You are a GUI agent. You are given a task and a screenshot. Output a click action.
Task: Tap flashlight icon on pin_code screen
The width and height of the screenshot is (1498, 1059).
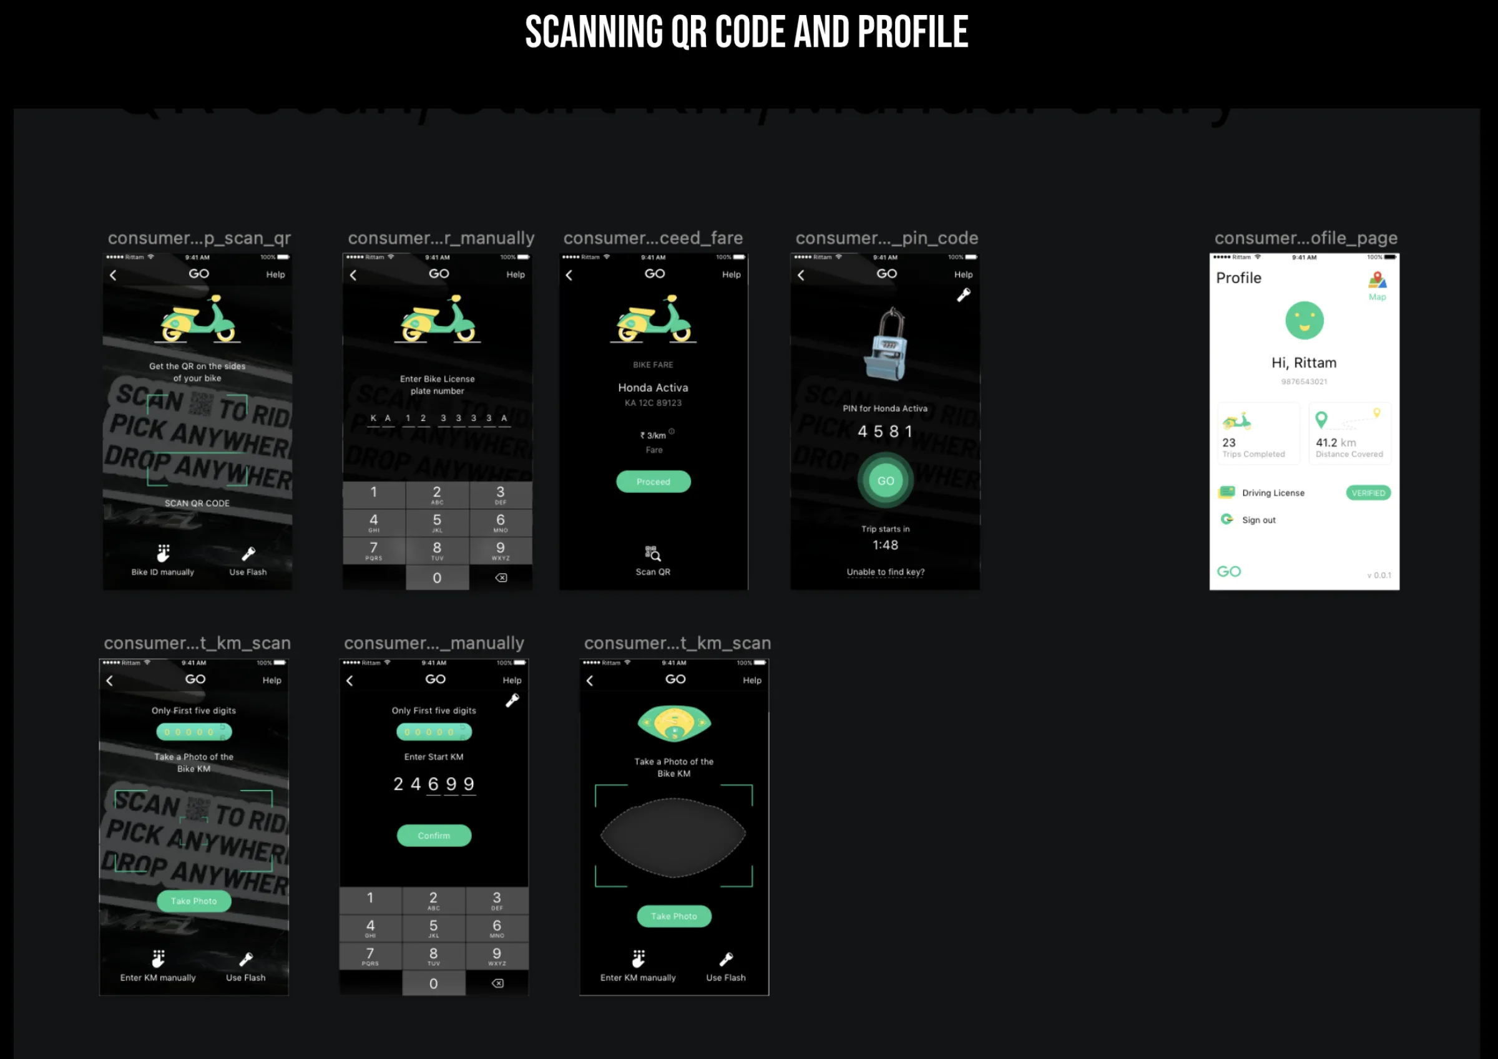[964, 295]
